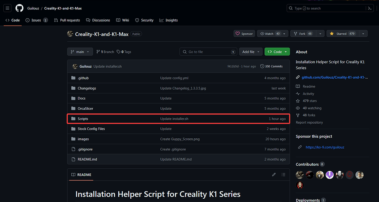Unstar with the Starred button
379x202 pixels.
click(x=343, y=34)
